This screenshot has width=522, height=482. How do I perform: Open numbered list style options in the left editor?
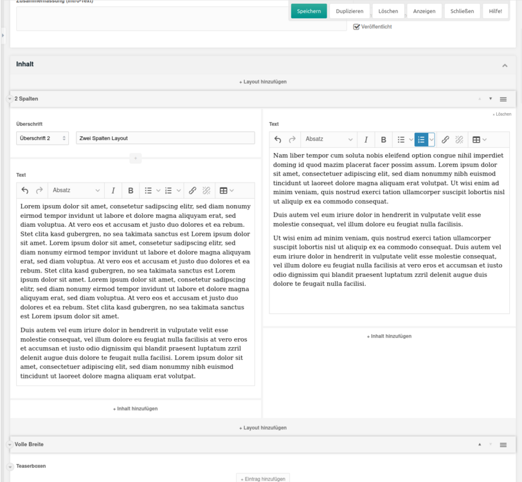coord(179,190)
